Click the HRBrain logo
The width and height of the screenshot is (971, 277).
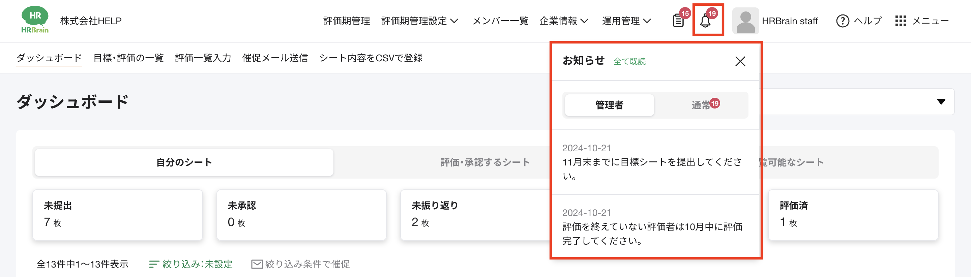point(35,20)
